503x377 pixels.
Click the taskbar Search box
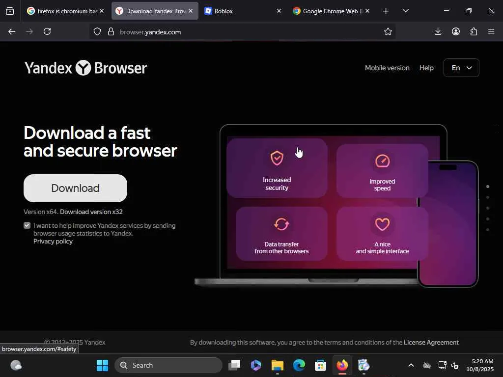click(168, 365)
